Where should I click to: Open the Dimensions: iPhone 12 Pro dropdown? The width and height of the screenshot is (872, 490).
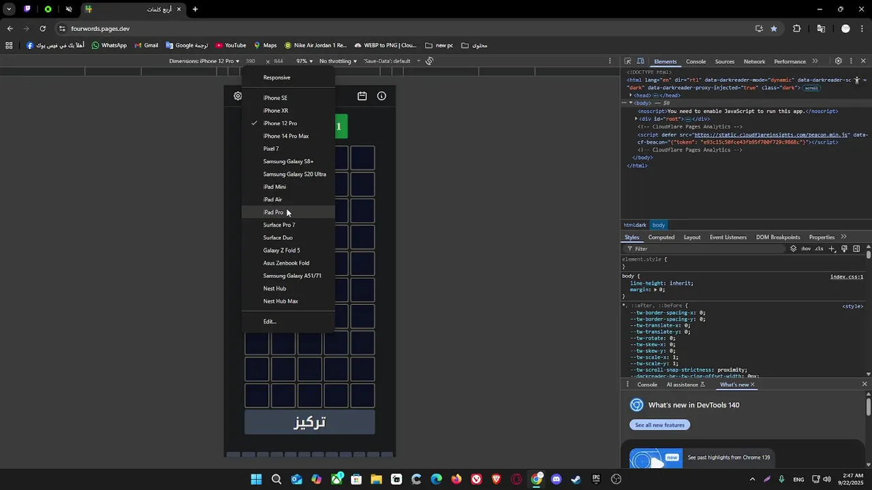(204, 61)
